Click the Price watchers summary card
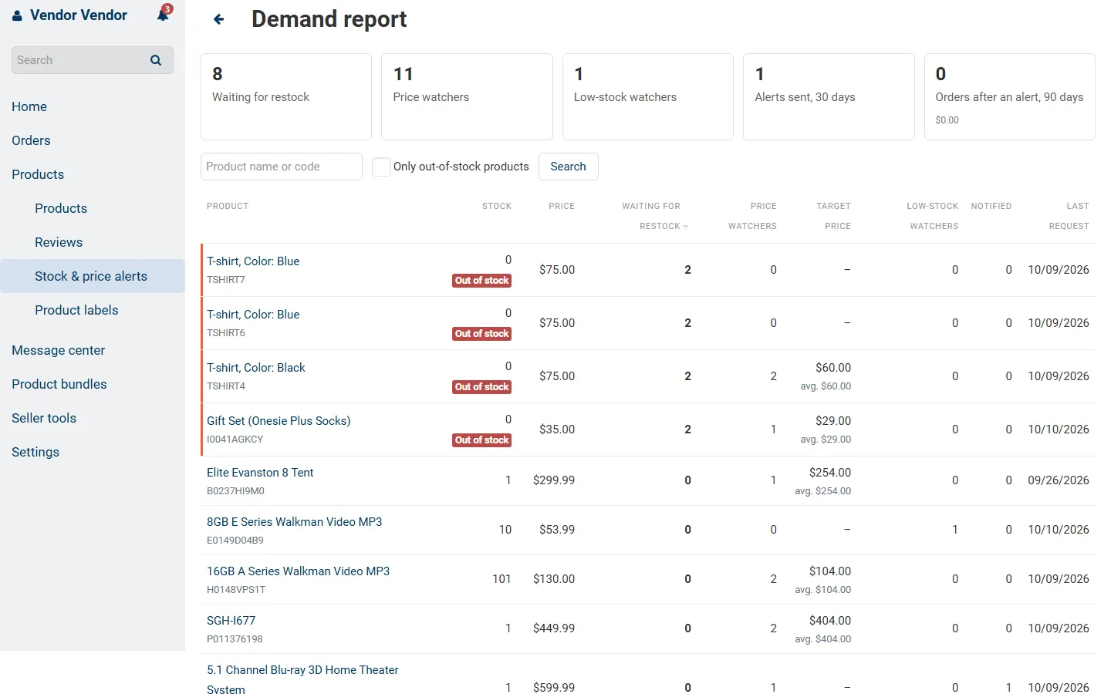The image size is (1111, 694). pyautogui.click(x=467, y=96)
